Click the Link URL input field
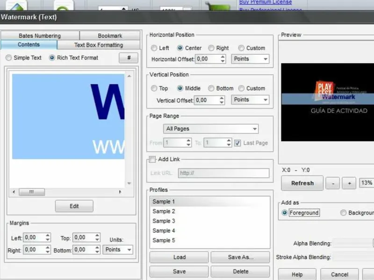 coord(223,173)
